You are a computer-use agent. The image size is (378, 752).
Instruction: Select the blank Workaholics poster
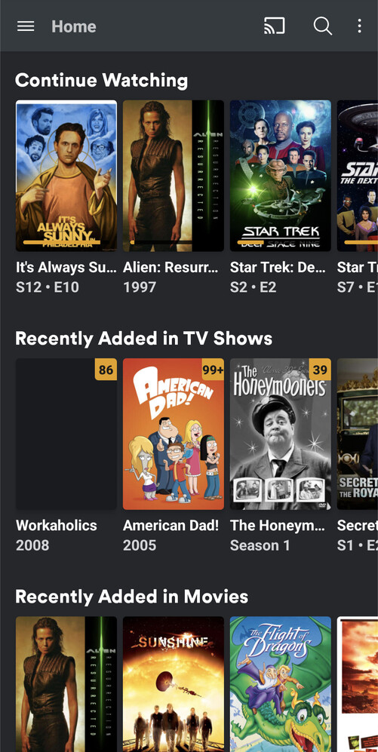(x=66, y=434)
